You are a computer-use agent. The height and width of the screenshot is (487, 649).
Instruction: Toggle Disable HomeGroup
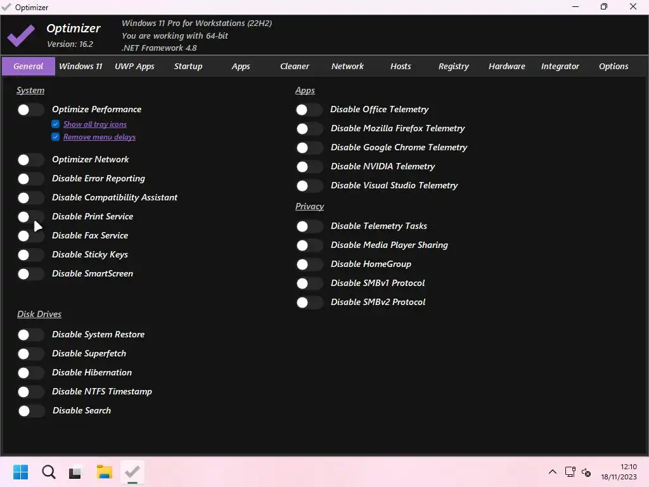pyautogui.click(x=309, y=264)
